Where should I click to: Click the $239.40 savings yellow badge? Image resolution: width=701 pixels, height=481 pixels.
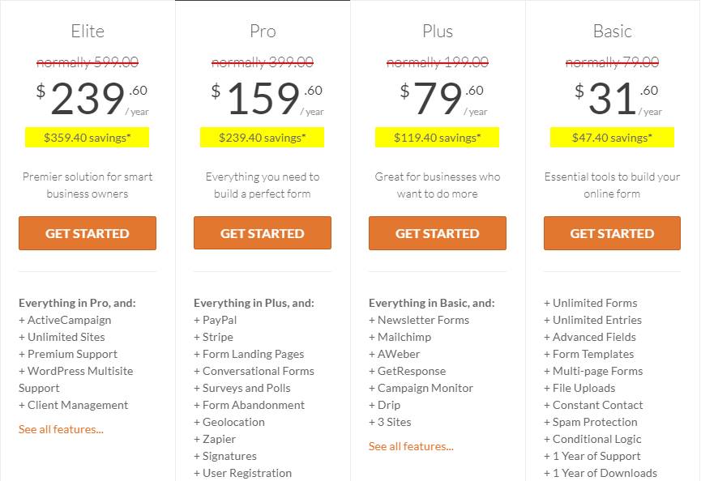pos(262,138)
